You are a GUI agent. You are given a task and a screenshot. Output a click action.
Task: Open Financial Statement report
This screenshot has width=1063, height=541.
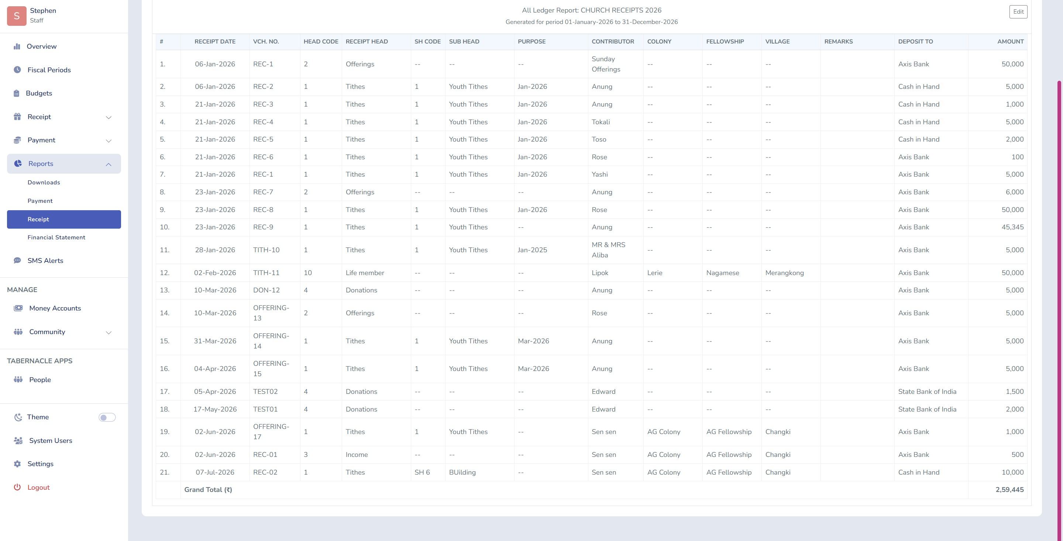tap(56, 237)
